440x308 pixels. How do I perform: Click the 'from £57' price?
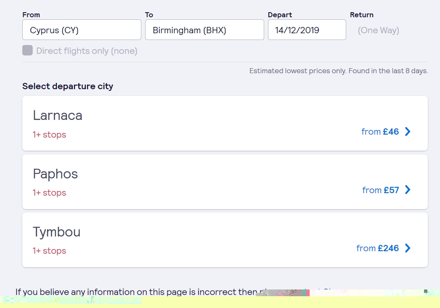[x=380, y=190]
